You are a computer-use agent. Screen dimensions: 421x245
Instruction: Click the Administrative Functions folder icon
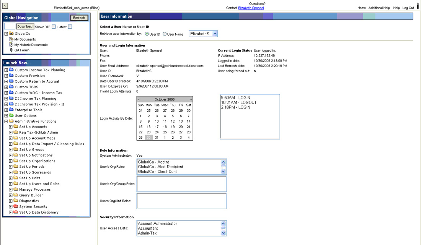[11, 121]
